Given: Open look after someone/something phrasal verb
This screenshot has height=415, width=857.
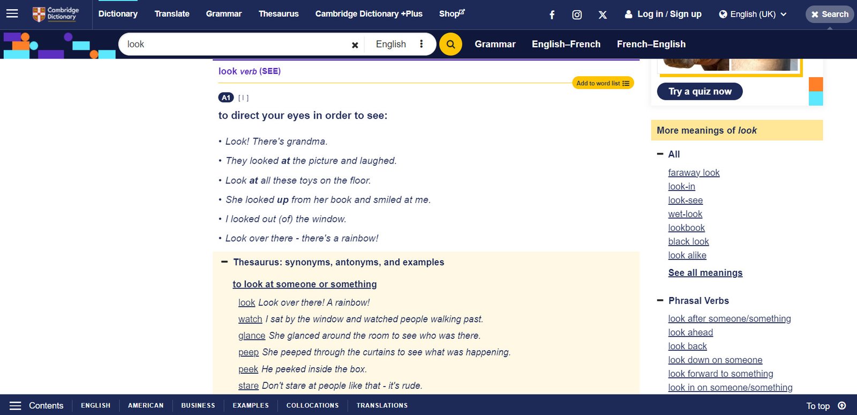Looking at the screenshot, I should pos(730,318).
